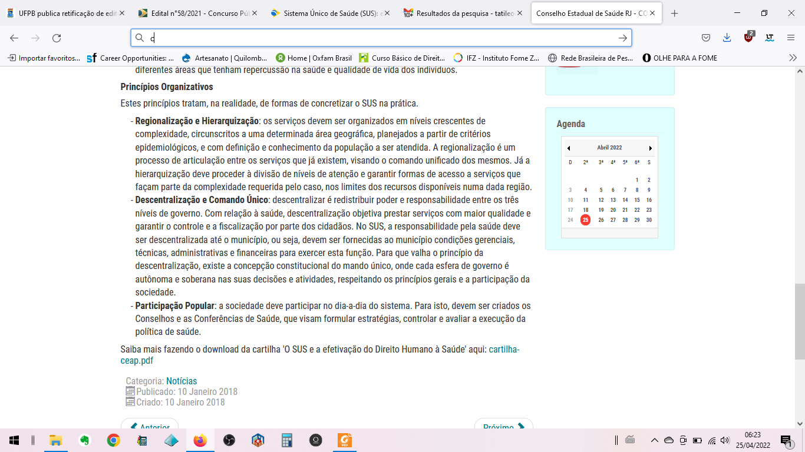Open OBS Studio from the taskbar

pyautogui.click(x=229, y=440)
